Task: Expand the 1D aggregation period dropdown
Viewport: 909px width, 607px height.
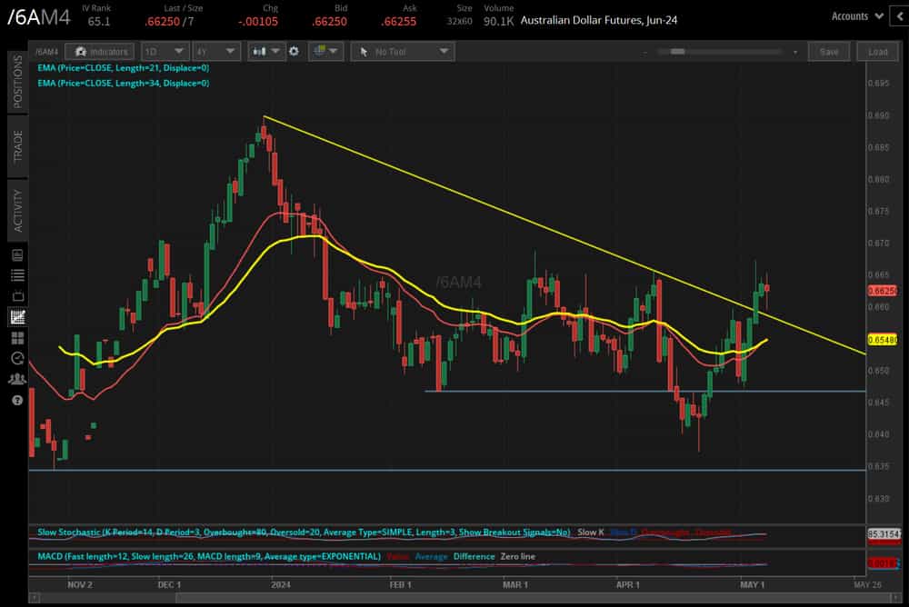Action: point(165,52)
